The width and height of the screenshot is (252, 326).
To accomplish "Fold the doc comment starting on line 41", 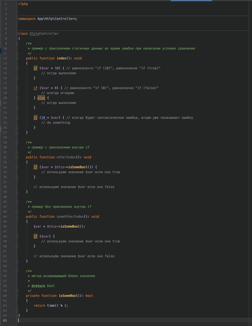I will point(17,202).
